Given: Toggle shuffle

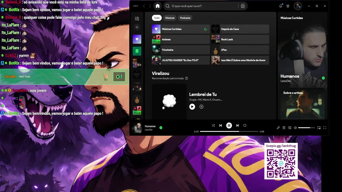Looking at the screenshot, I should pyautogui.click(x=213, y=125).
